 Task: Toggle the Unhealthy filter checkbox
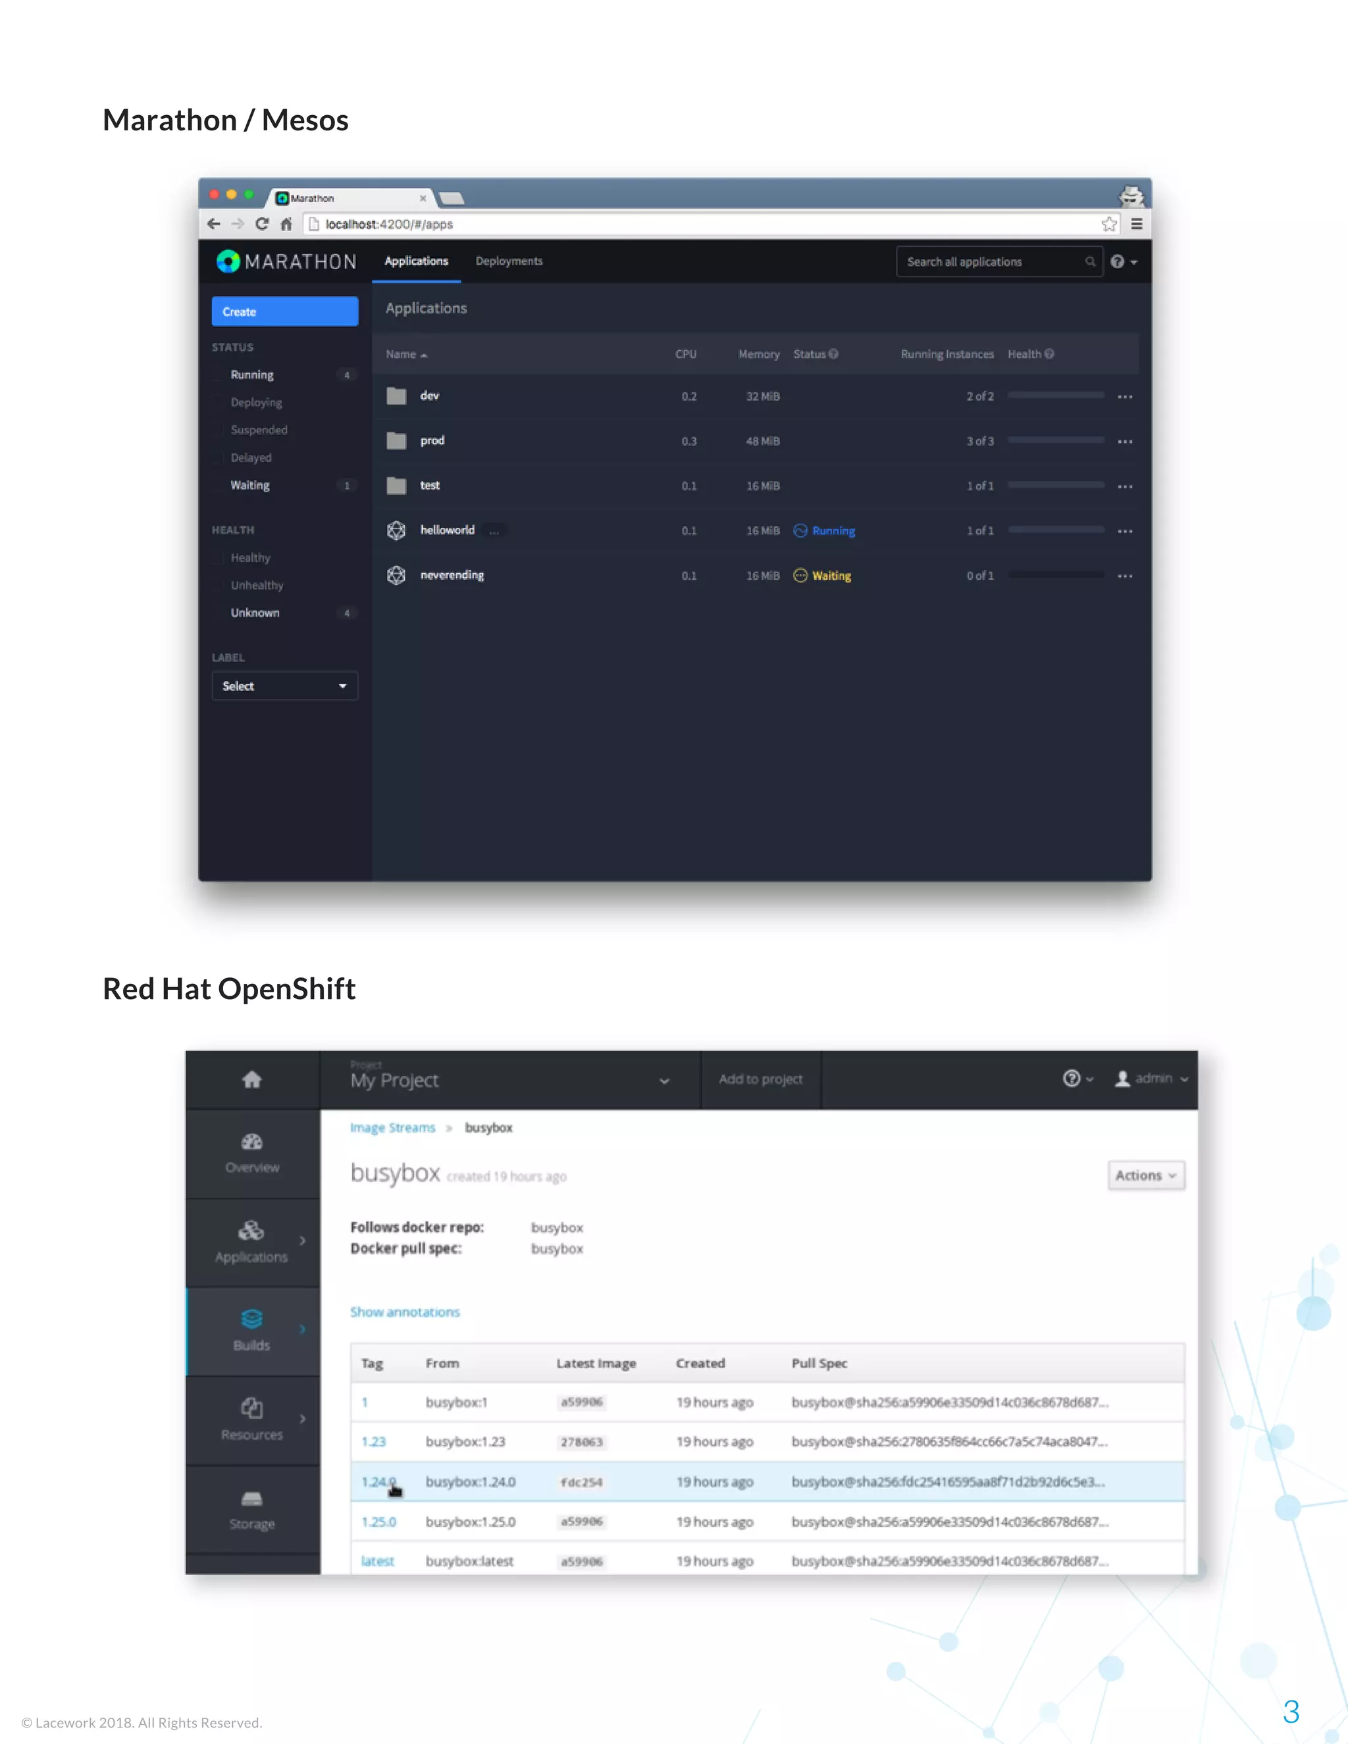(219, 585)
